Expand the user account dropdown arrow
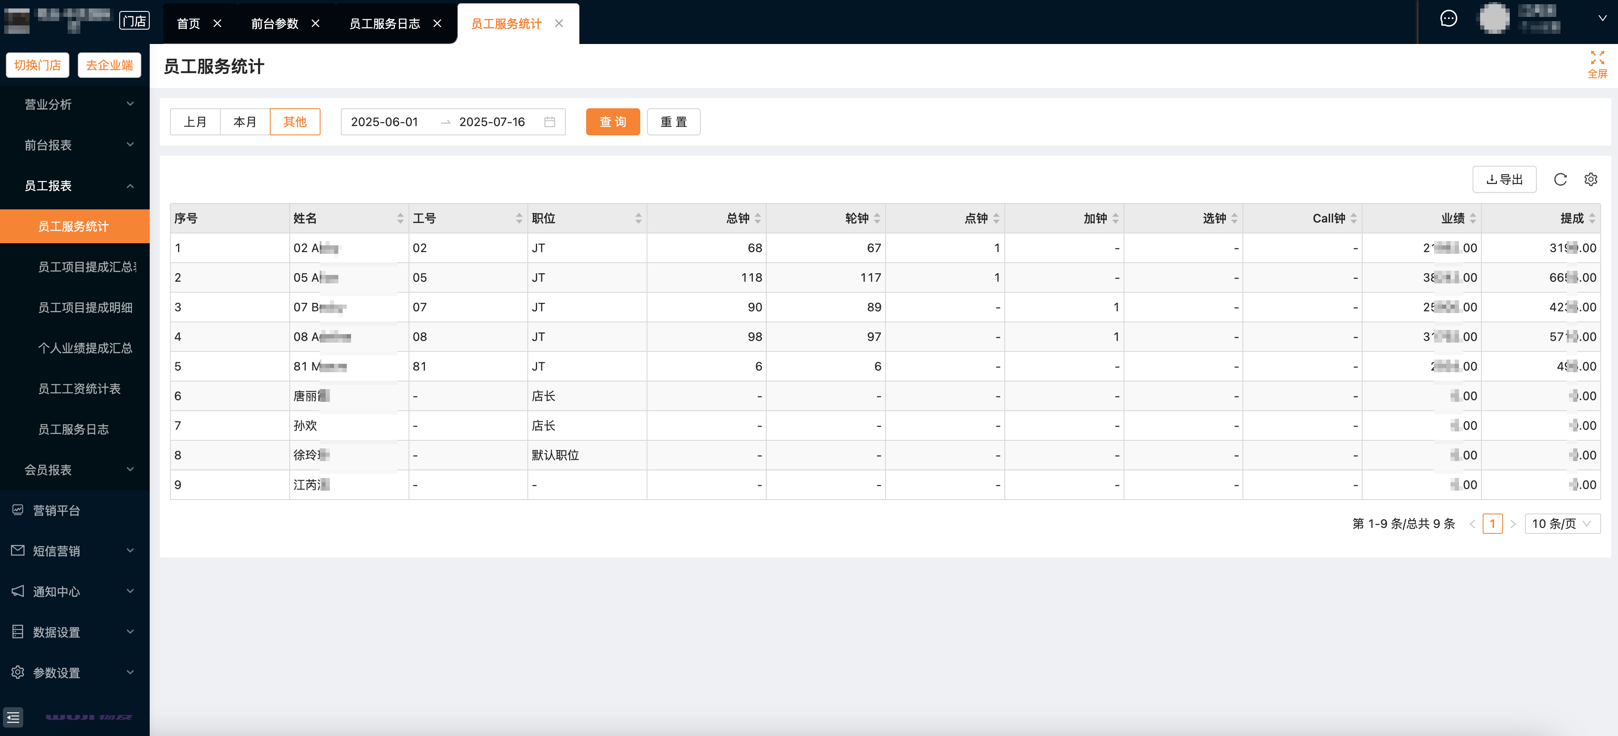 [x=1602, y=19]
